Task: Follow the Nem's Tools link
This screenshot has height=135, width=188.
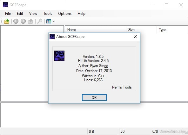Action: click(x=122, y=87)
